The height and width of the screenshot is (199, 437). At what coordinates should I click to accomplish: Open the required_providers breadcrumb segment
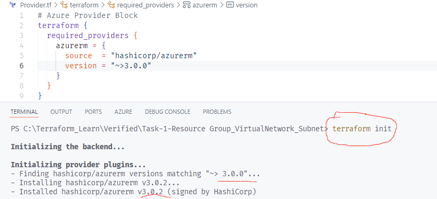coord(145,5)
